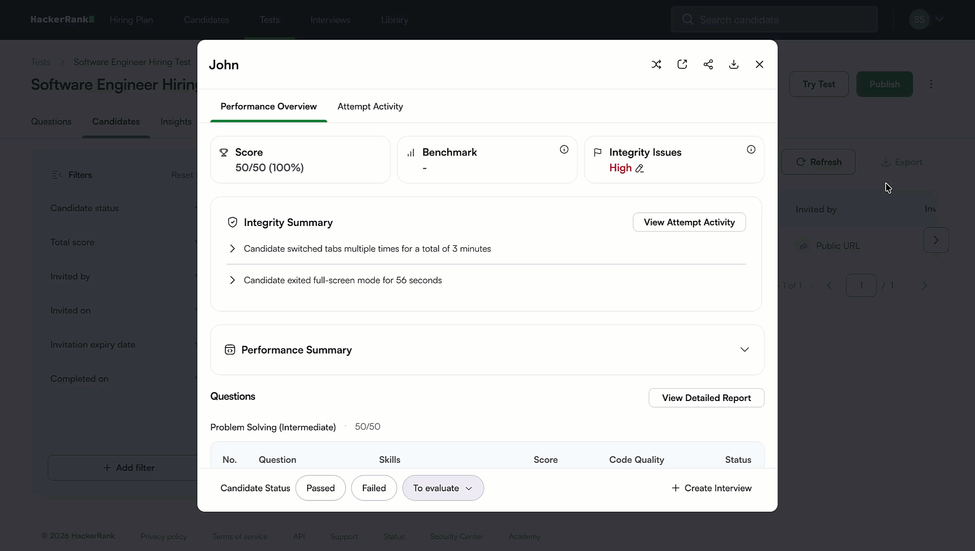
Task: Edit the High integrity issue rating
Action: click(x=640, y=168)
